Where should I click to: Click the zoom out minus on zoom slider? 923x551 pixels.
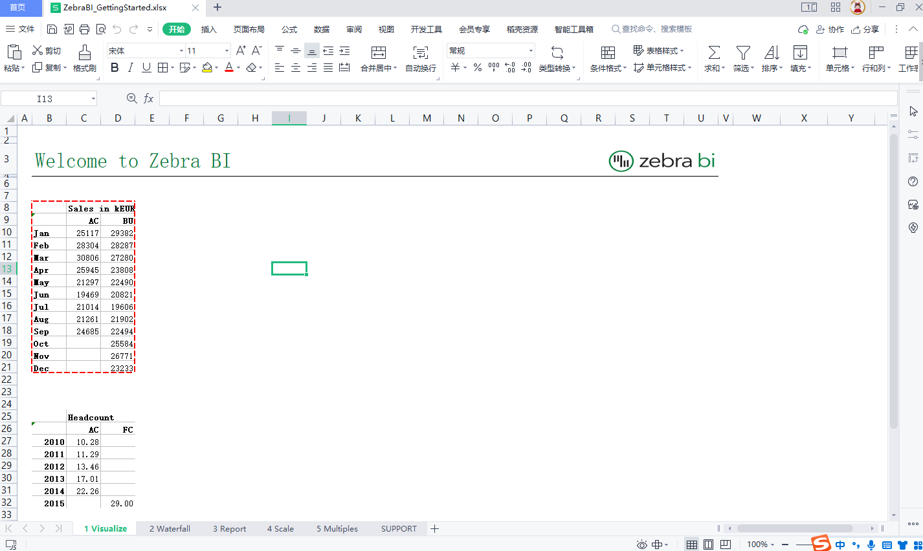[785, 545]
